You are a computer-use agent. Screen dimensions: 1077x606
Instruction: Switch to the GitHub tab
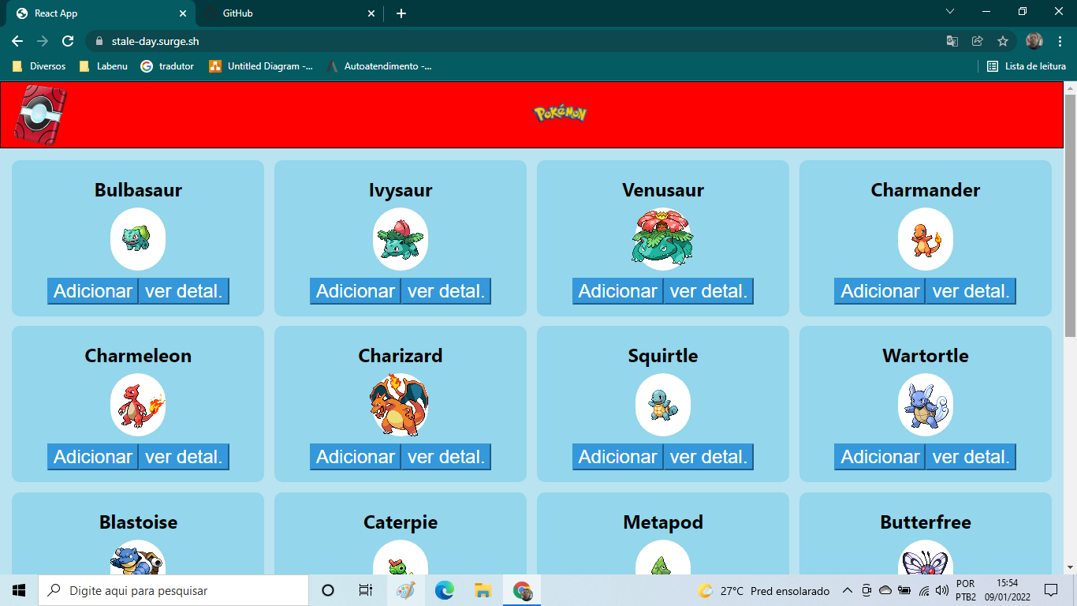click(289, 13)
